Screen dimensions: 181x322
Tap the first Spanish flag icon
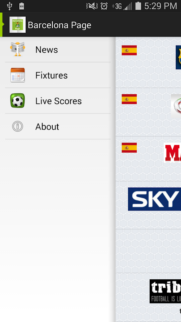pyautogui.click(x=129, y=50)
